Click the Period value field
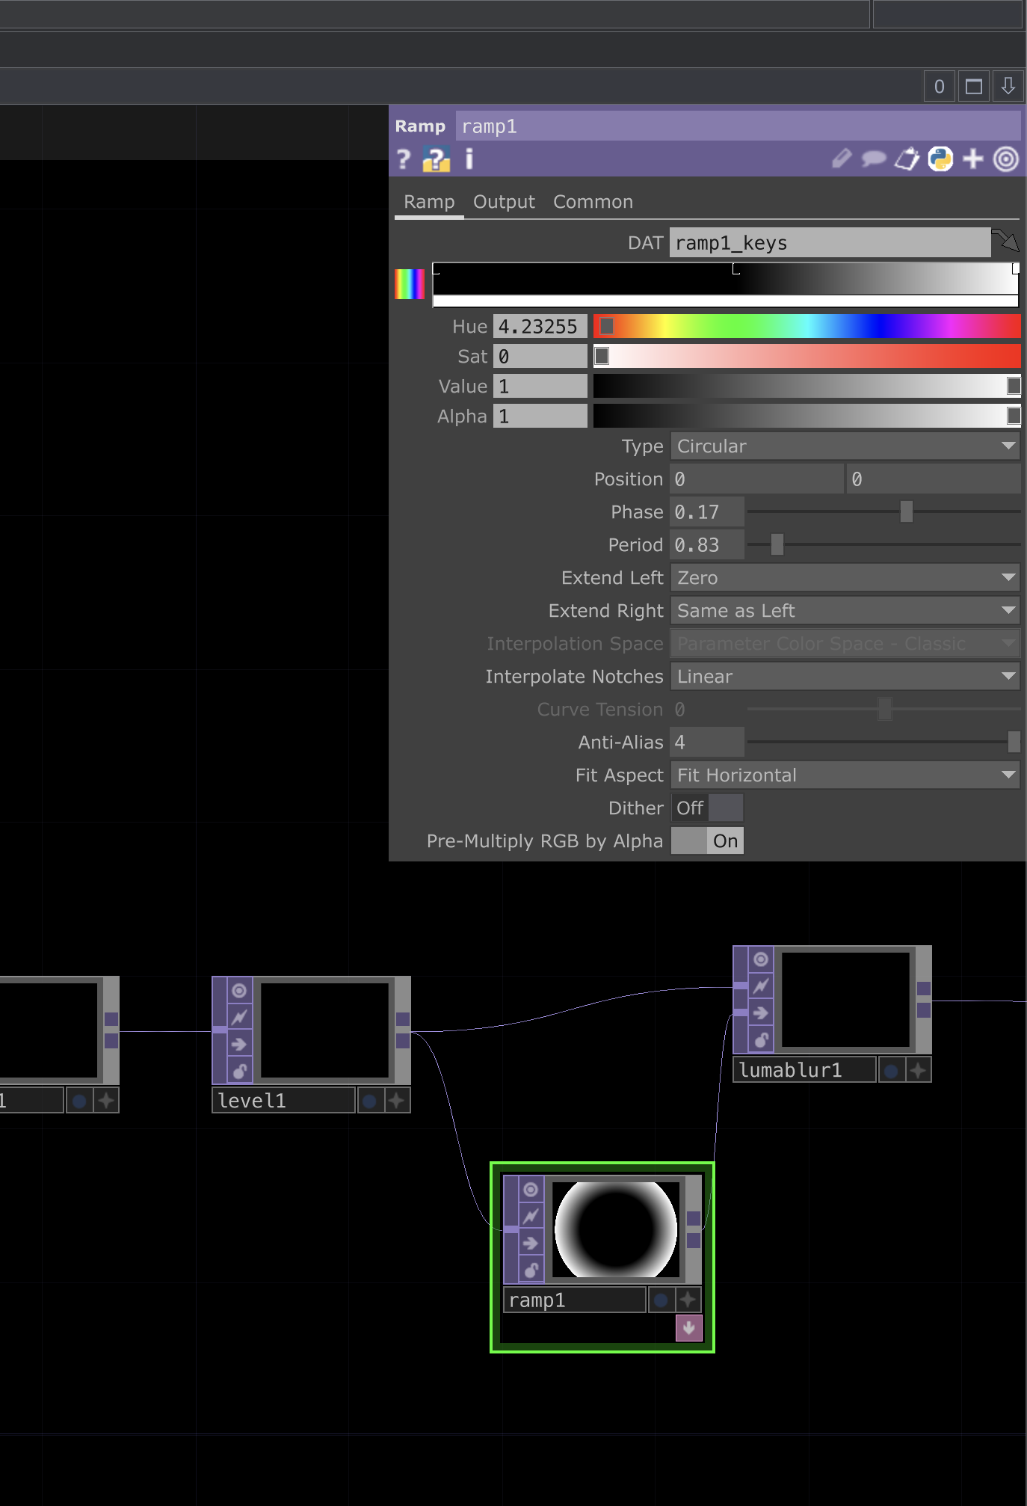Screen dimensions: 1027x1506 pyautogui.click(x=706, y=545)
